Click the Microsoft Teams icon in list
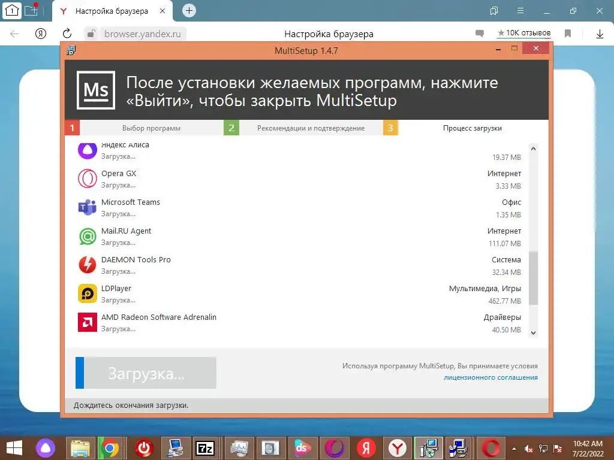 pos(88,207)
